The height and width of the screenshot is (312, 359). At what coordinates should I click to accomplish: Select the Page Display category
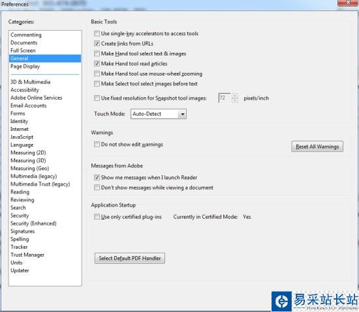[45, 66]
